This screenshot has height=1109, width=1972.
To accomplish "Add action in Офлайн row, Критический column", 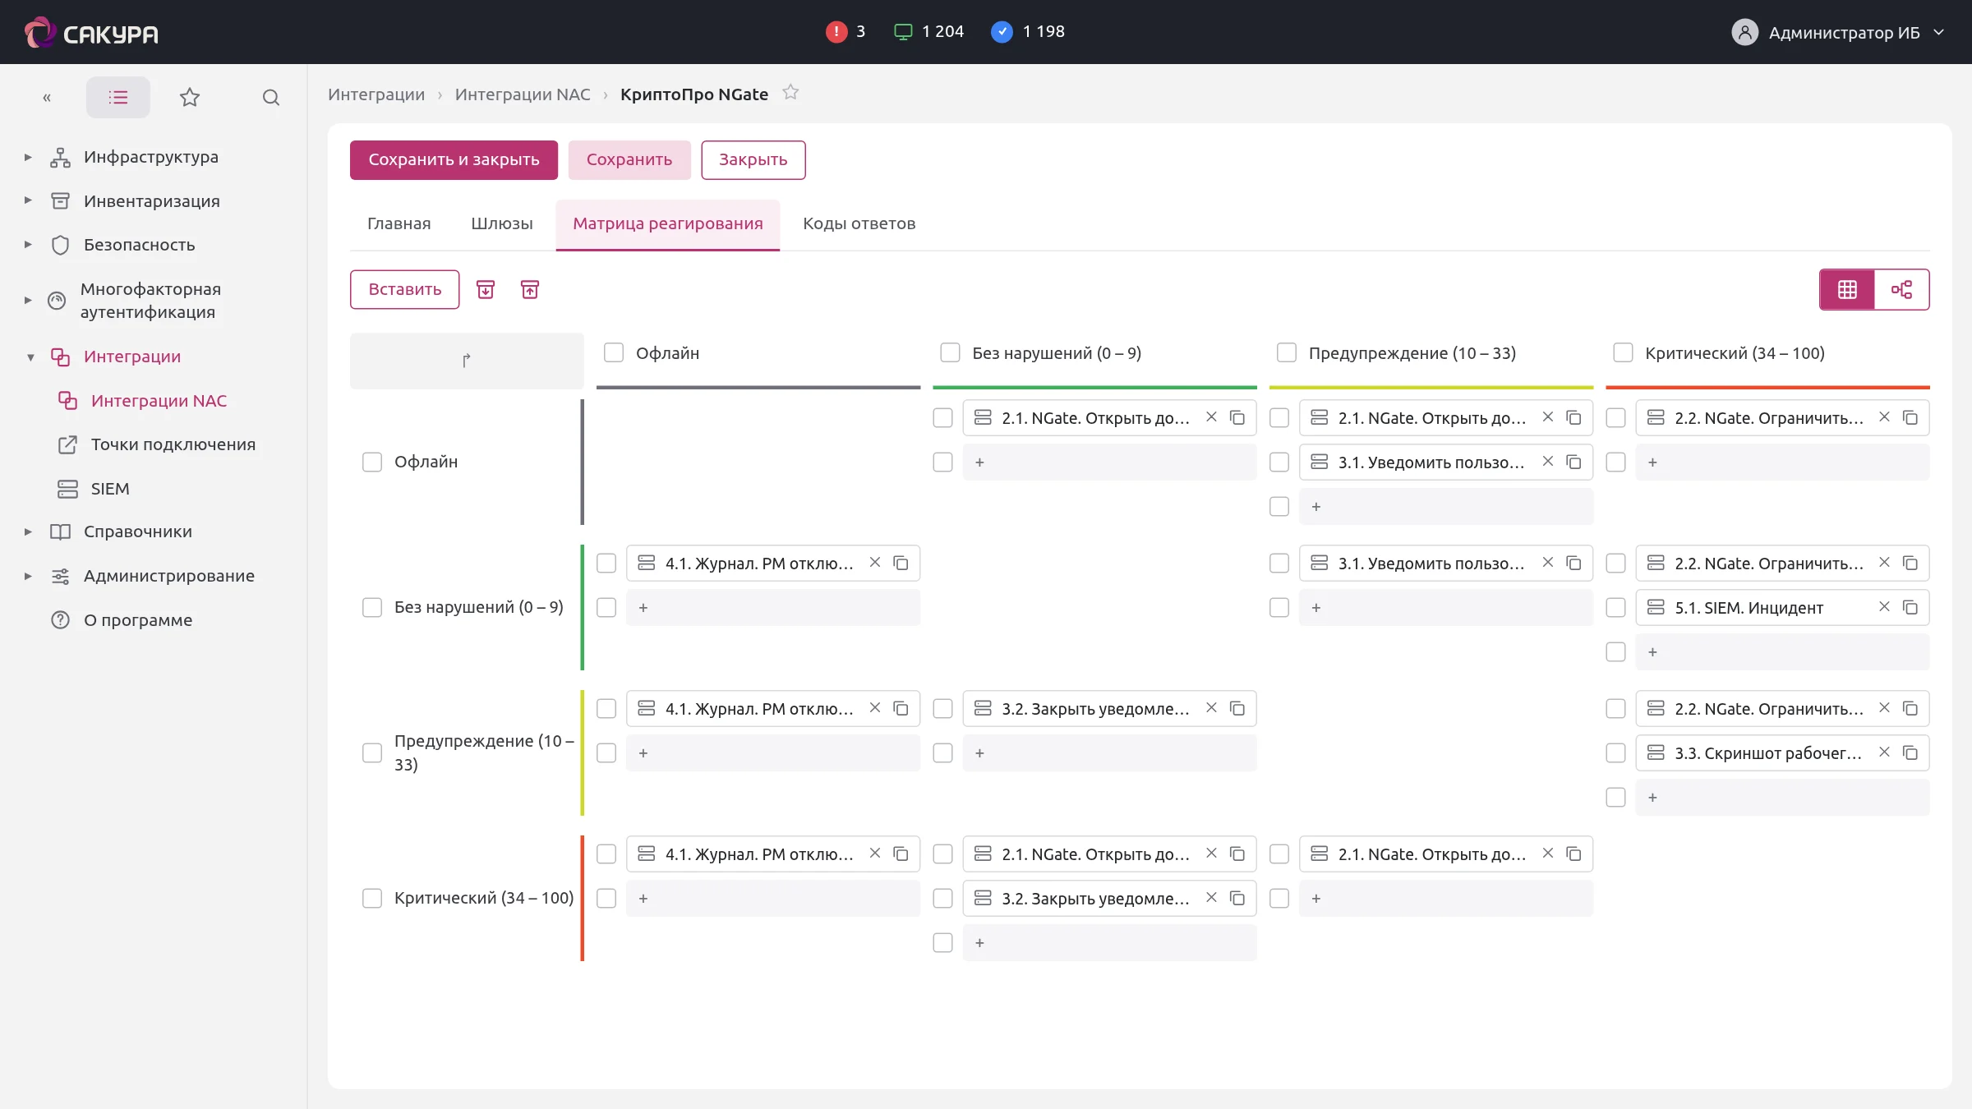I will pos(1782,462).
